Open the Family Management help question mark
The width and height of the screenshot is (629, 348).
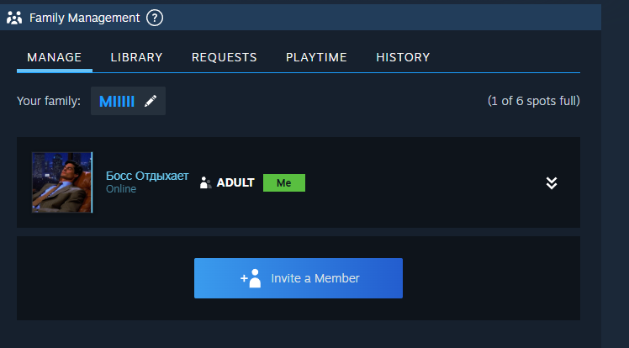click(x=155, y=17)
